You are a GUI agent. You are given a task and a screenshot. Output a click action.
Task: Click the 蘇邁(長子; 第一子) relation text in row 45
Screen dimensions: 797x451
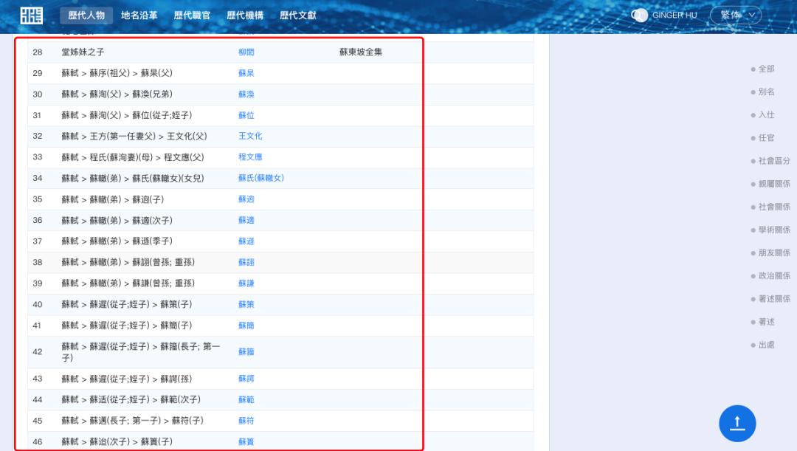click(125, 421)
